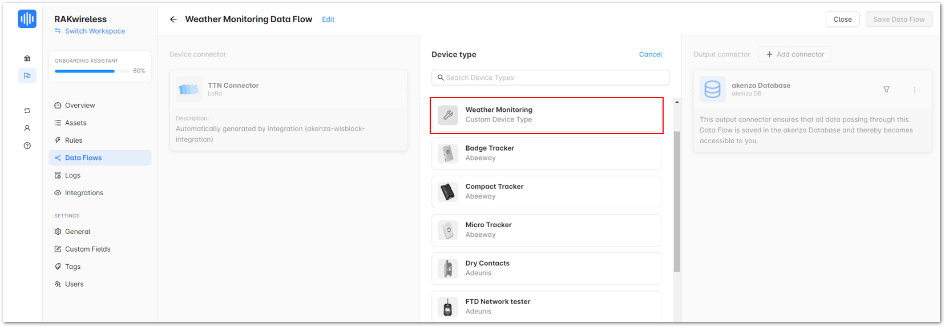The height and width of the screenshot is (327, 945).
Task: Open the help question mark icon
Action: coord(27,146)
